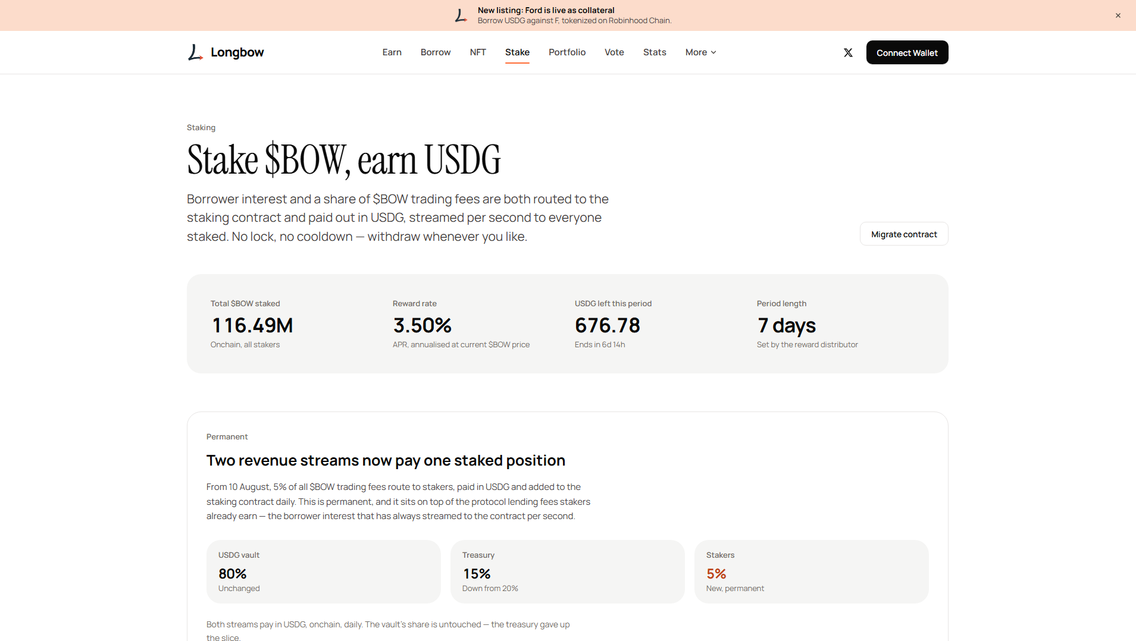This screenshot has width=1136, height=641.
Task: Click the 116.49M total staked value
Action: coord(253,325)
